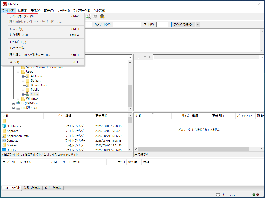
Task: Expand the Default folder in the tree
Action: coord(23,81)
